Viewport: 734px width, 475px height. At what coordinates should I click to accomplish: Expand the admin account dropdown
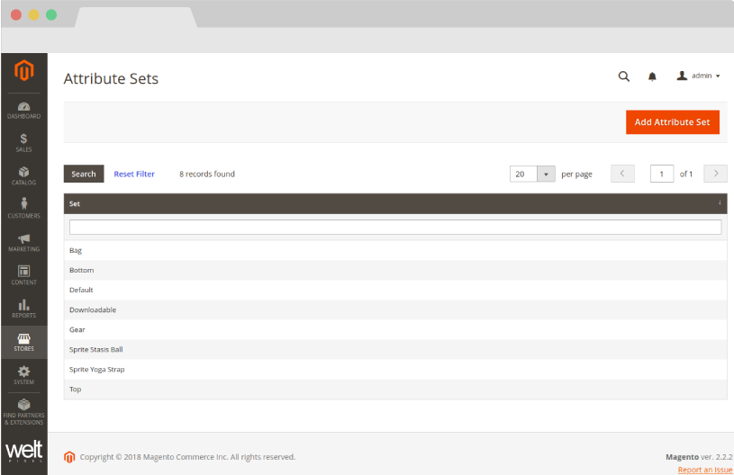(x=699, y=76)
